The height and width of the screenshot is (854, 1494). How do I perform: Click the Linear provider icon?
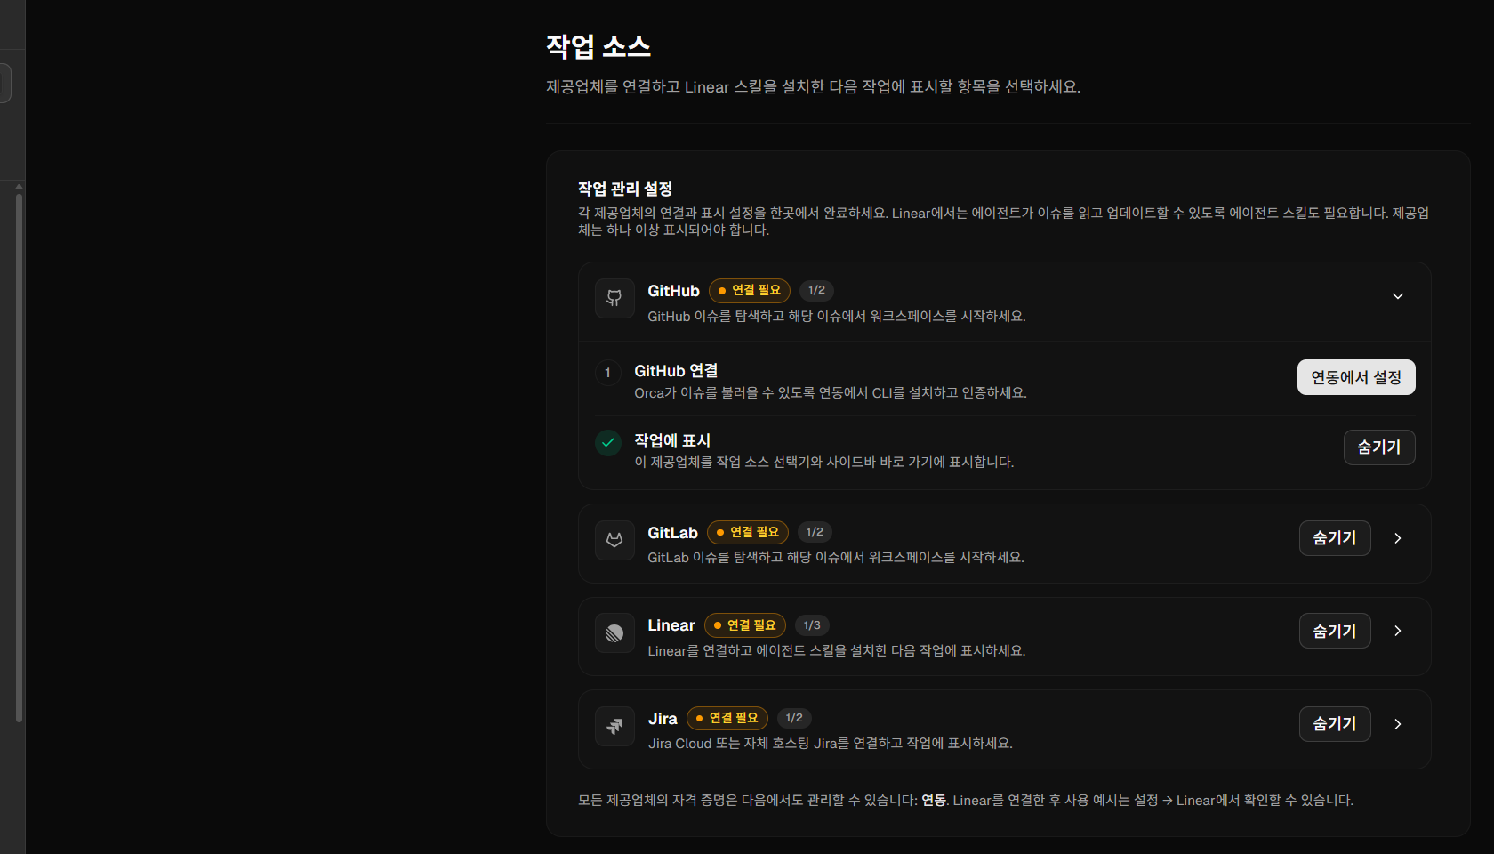(x=614, y=633)
